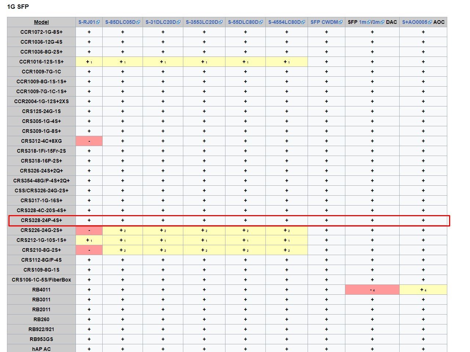Click the CCR1016-12S-1S+ row label
This screenshot has width=470, height=352.
[x=41, y=62]
